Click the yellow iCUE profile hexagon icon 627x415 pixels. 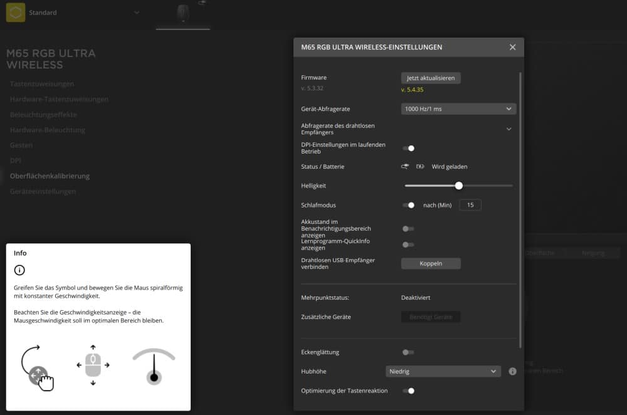pos(16,13)
